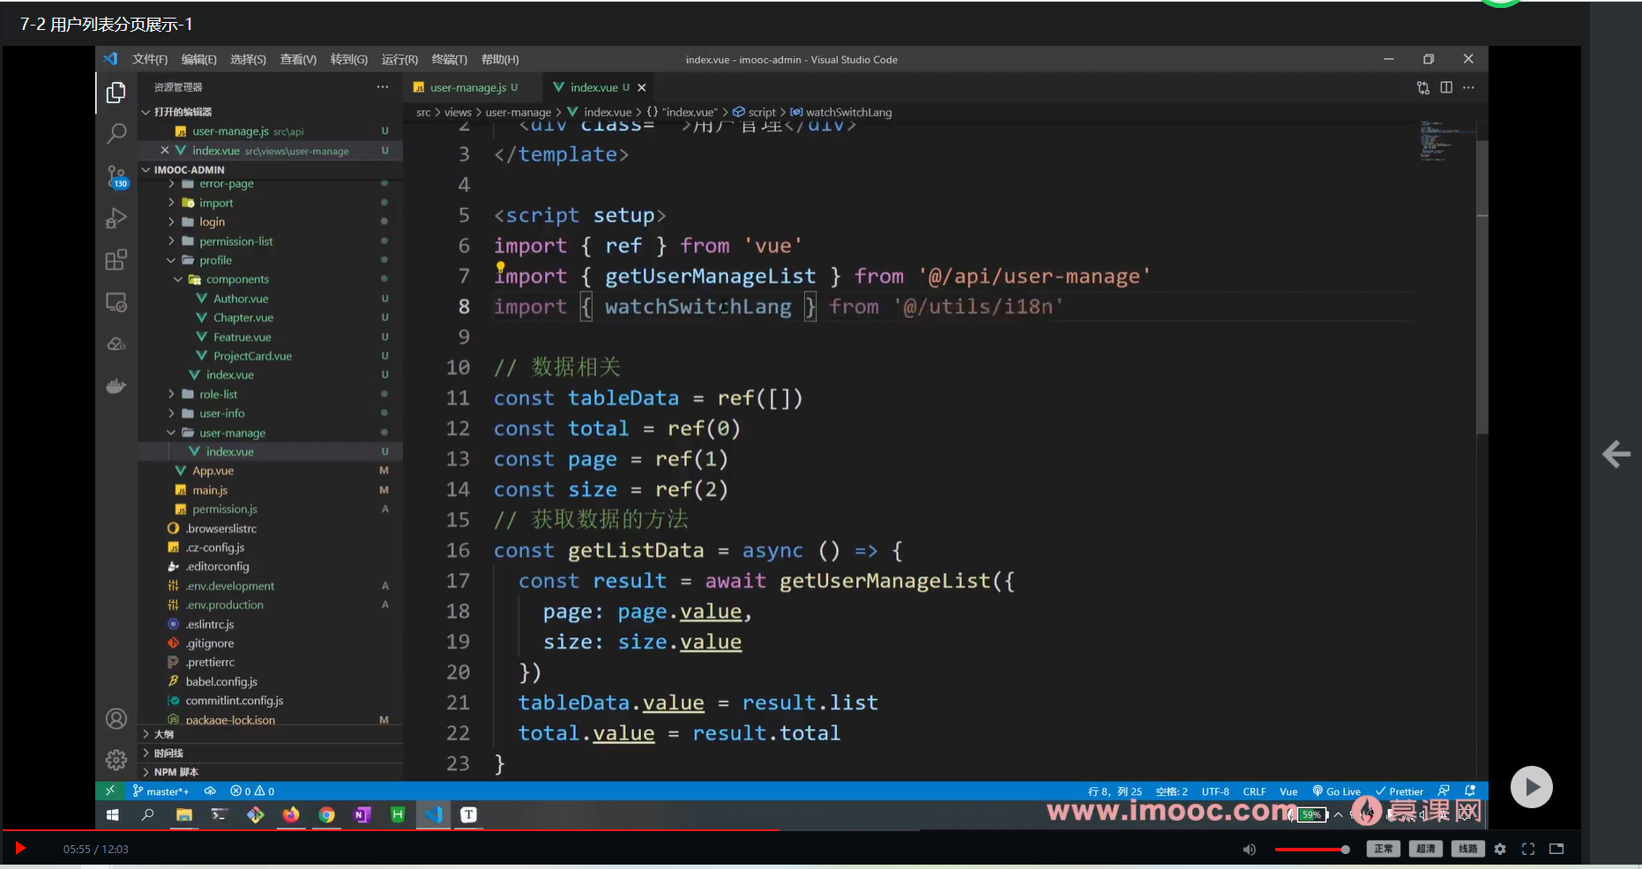Open notifications bell in the status bar
The width and height of the screenshot is (1642, 869).
pyautogui.click(x=1470, y=791)
